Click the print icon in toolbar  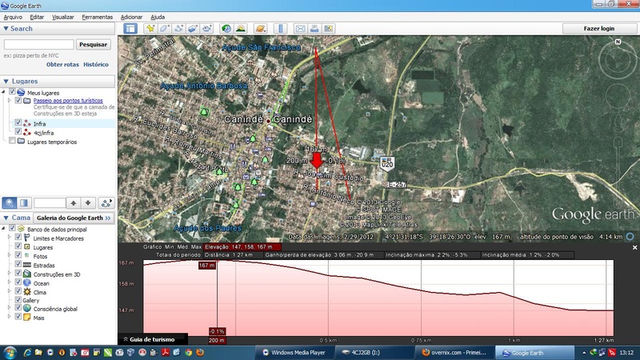[314, 29]
